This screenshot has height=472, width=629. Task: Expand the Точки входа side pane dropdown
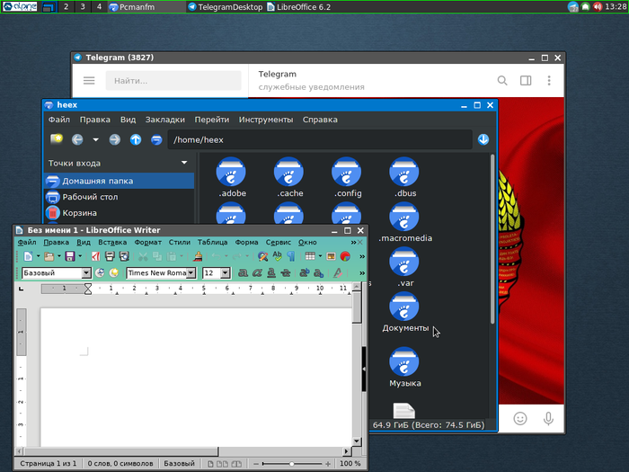pyautogui.click(x=184, y=163)
